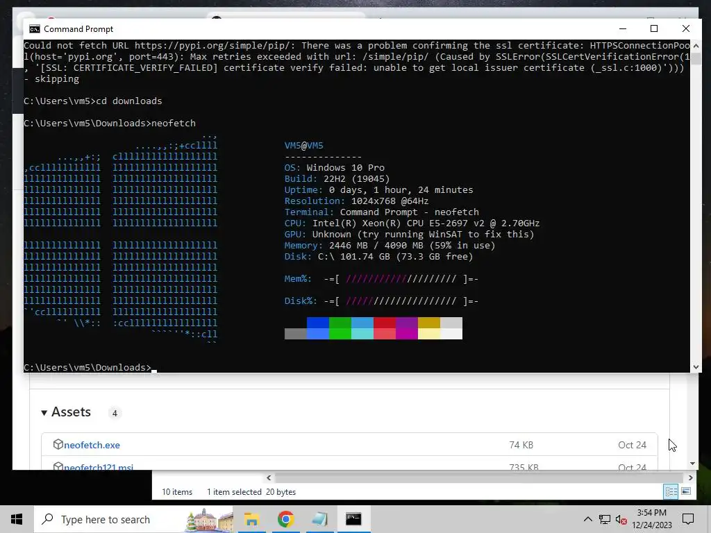Switch File Explorer to details view

(671, 492)
